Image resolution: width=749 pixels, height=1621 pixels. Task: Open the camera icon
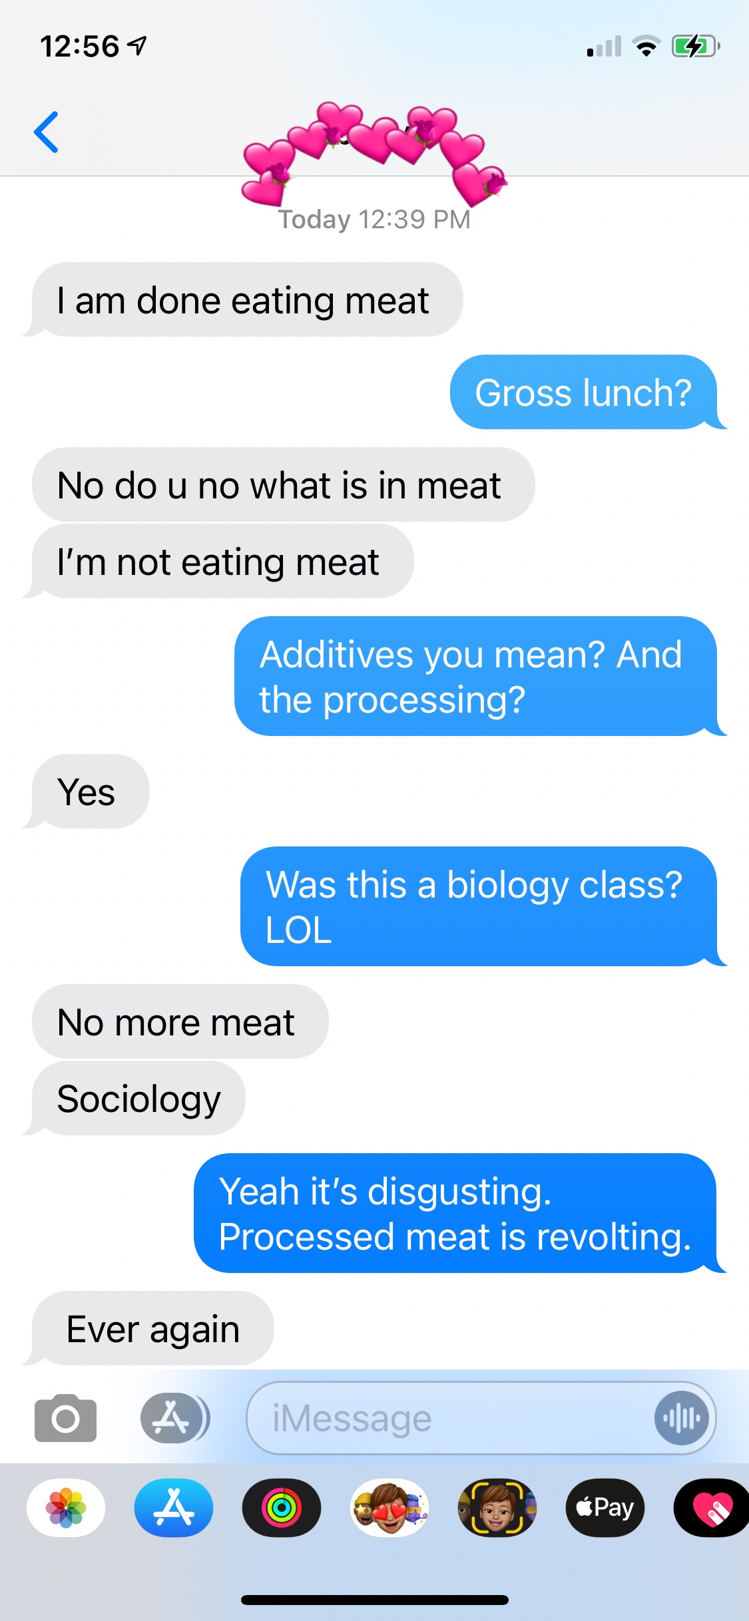[65, 1418]
